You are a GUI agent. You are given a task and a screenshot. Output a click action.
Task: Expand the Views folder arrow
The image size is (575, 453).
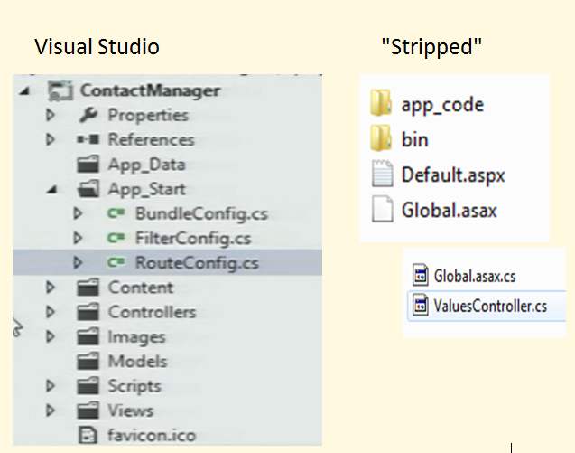[x=51, y=411]
